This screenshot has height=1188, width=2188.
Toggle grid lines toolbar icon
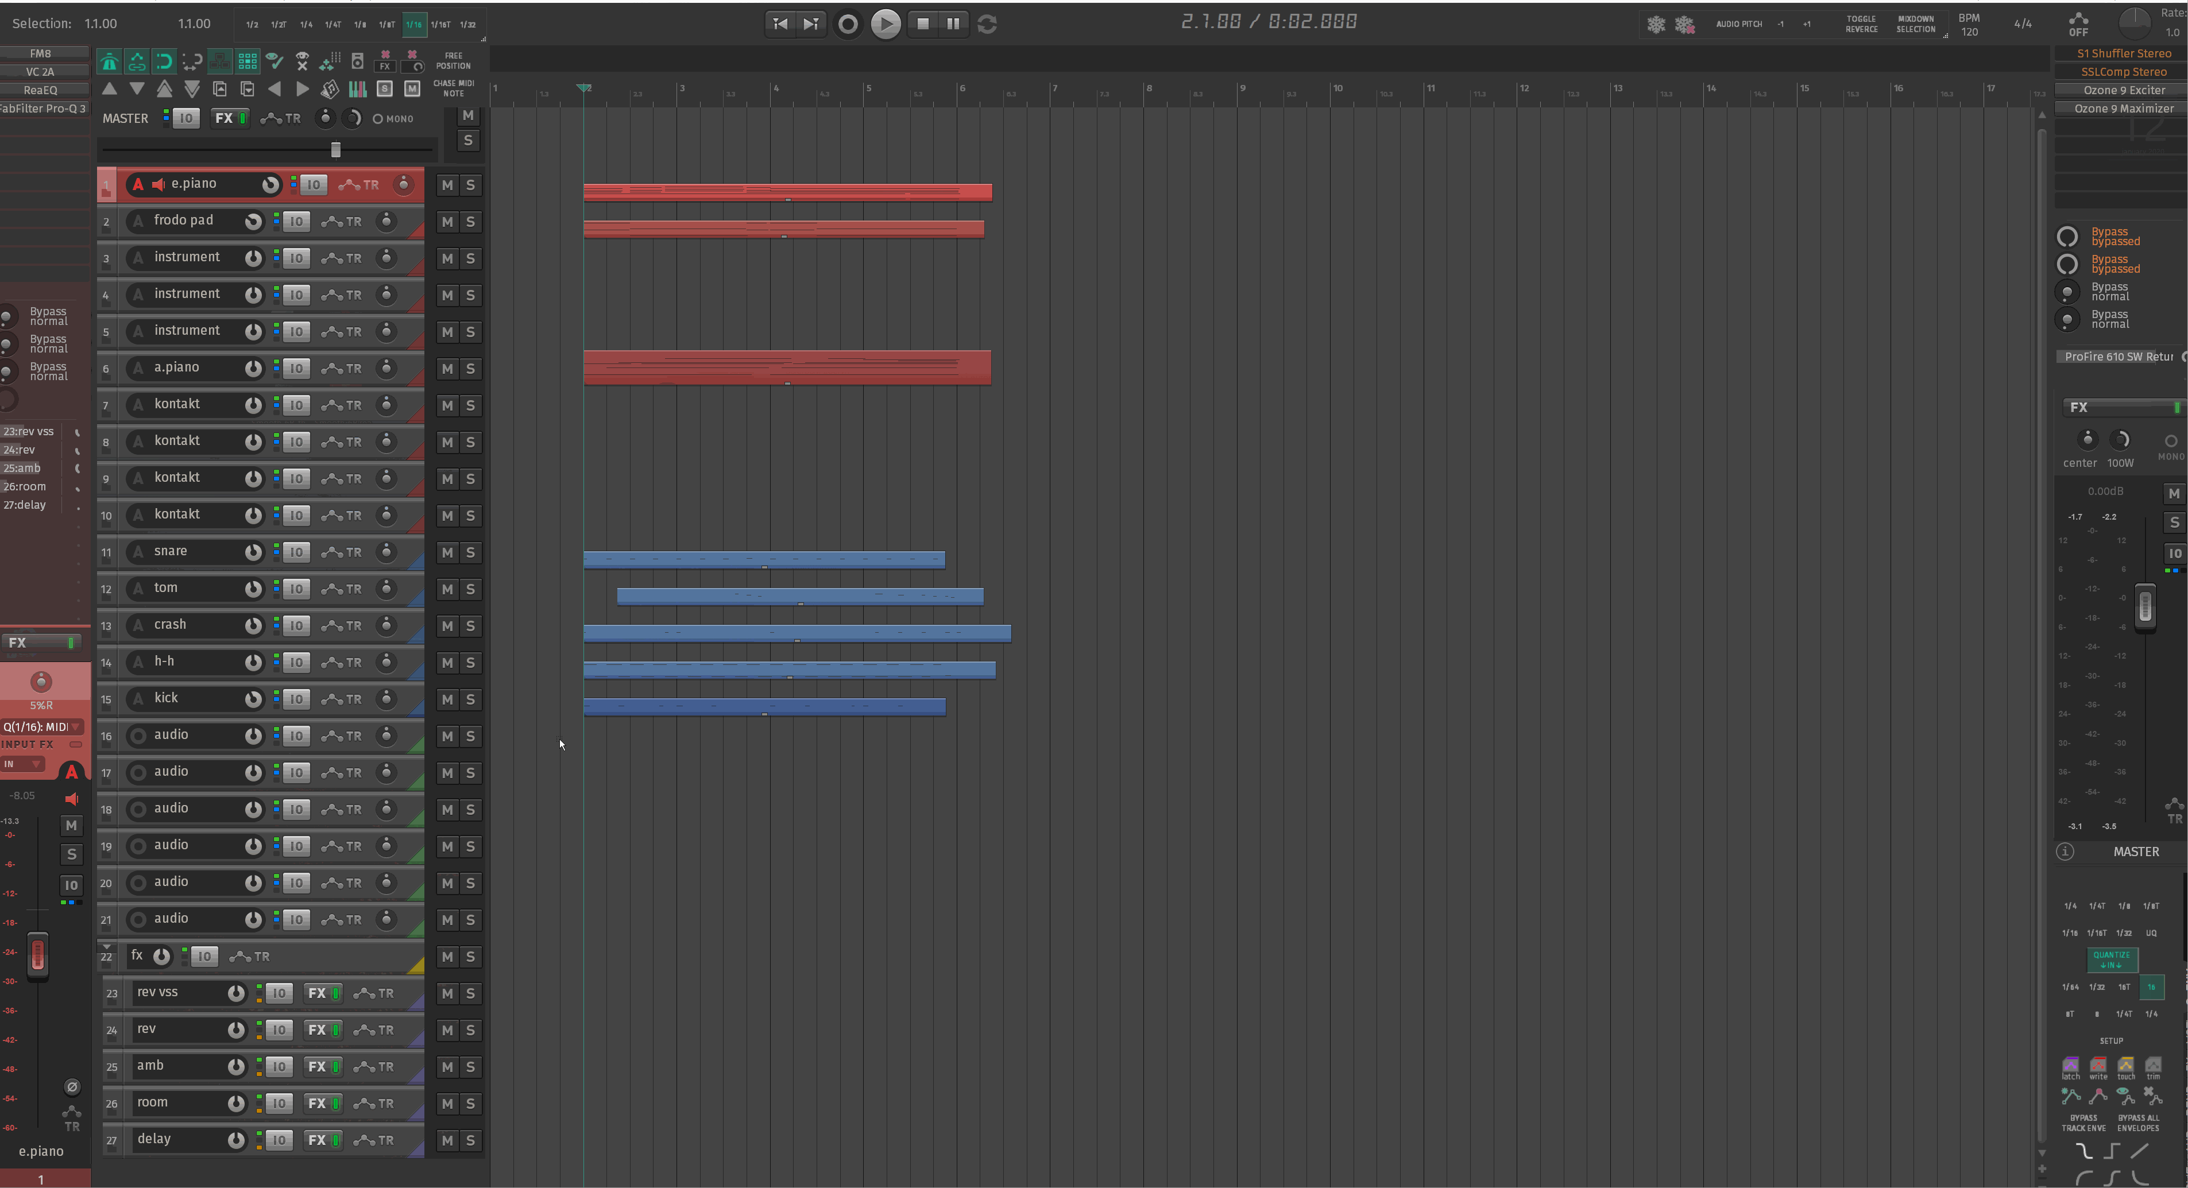click(x=247, y=61)
